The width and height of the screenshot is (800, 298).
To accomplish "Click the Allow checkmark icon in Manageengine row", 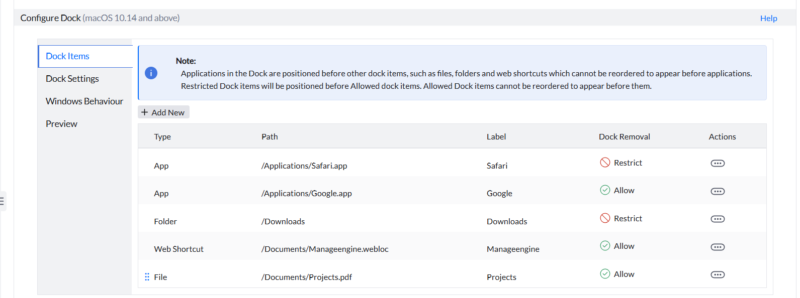I will click(605, 246).
